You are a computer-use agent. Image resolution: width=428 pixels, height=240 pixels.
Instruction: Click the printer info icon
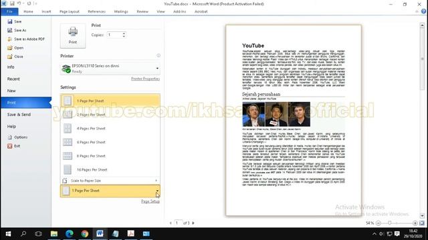[158, 55]
